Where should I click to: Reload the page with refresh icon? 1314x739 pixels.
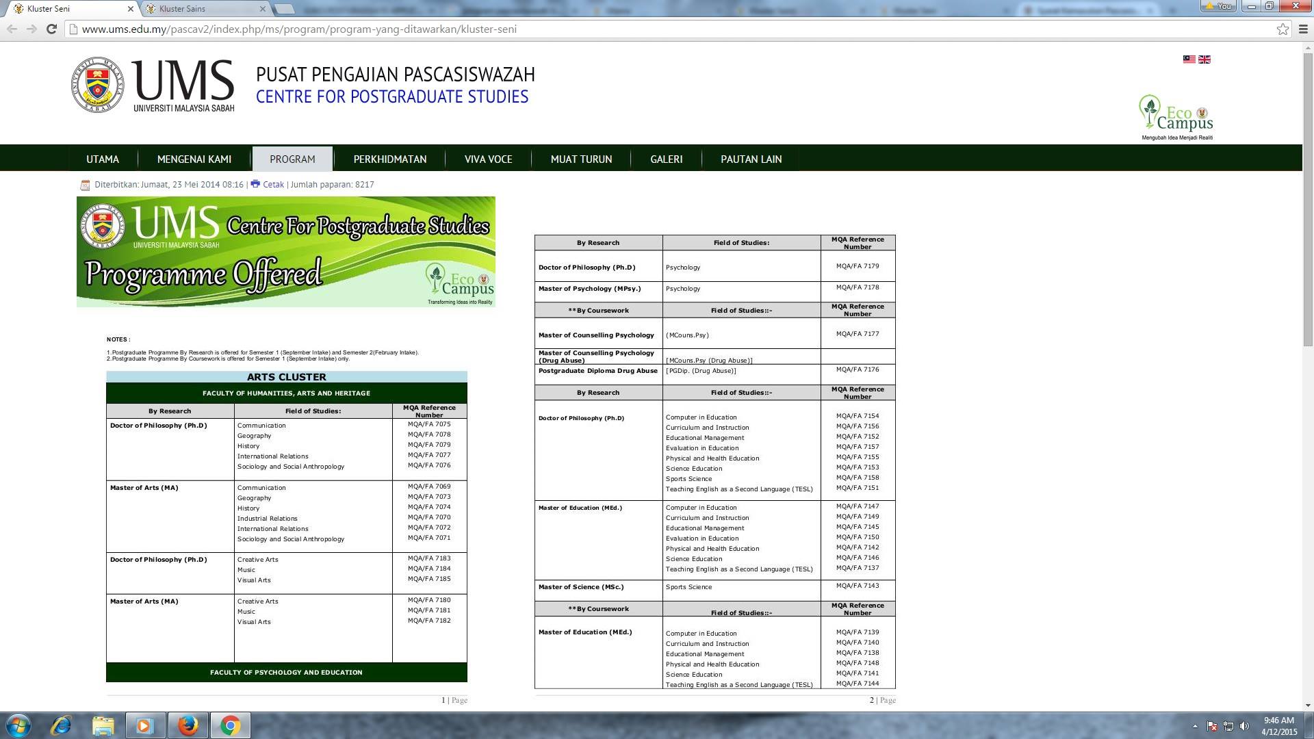(51, 29)
